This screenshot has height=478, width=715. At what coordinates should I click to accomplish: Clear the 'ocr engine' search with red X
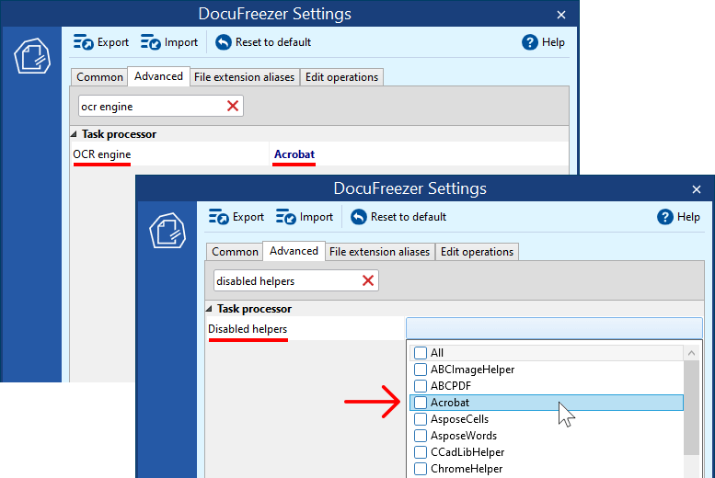(233, 107)
